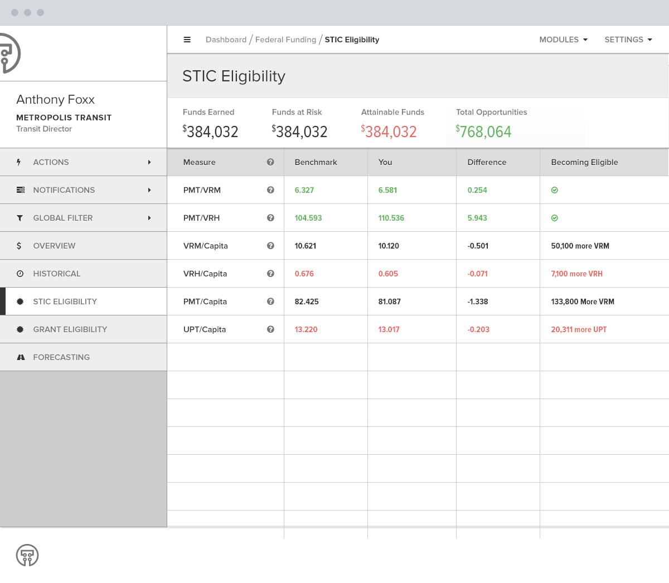
Task: Click the STIC Eligibility badge icon
Action: (20, 302)
